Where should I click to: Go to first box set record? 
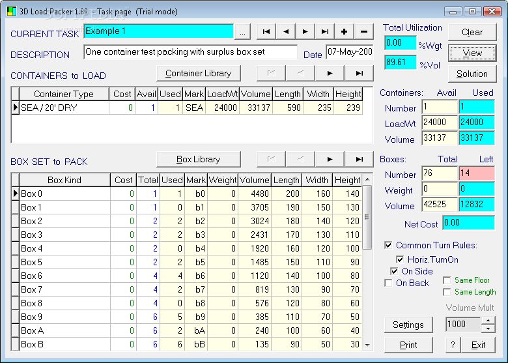[271, 159]
